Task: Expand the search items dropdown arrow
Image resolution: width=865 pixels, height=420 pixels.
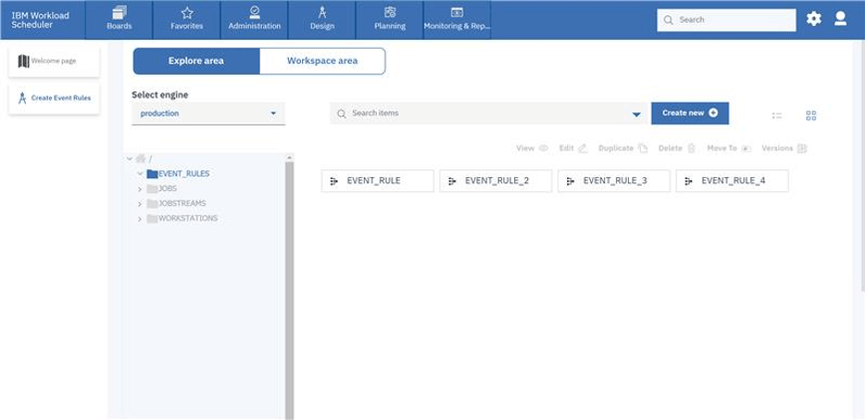Action: [637, 114]
